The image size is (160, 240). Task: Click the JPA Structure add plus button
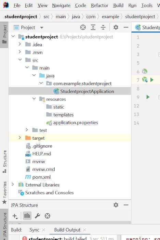15,216
